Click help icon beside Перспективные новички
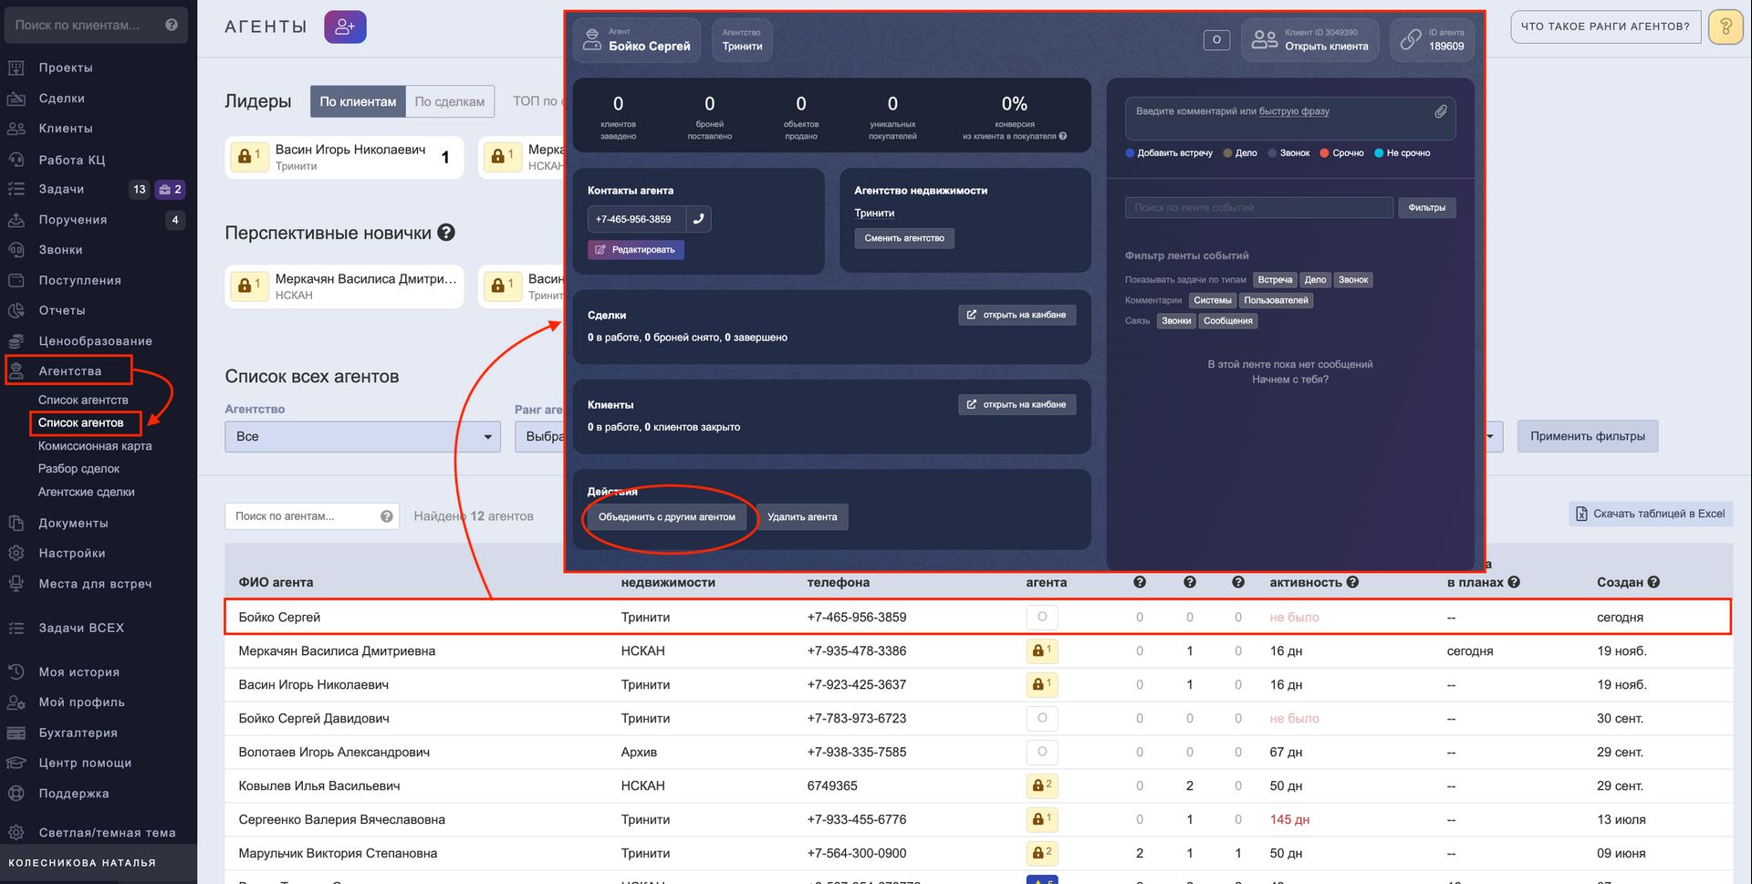The image size is (1752, 884). 446,233
